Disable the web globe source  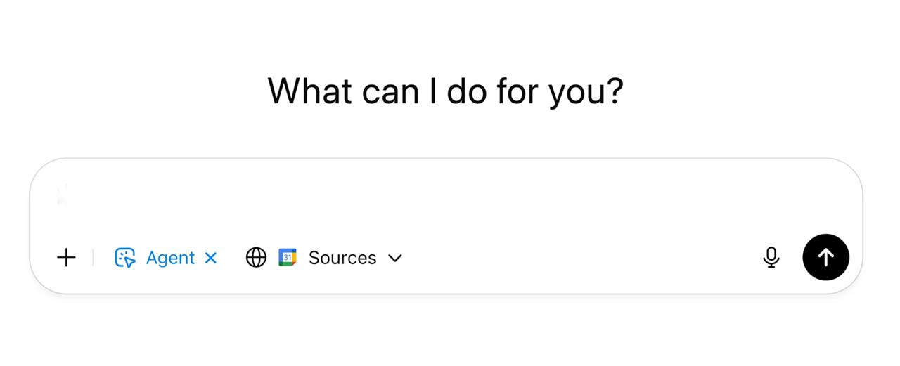coord(256,258)
